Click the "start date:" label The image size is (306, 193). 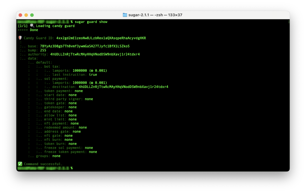pyautogui.click(x=55, y=95)
